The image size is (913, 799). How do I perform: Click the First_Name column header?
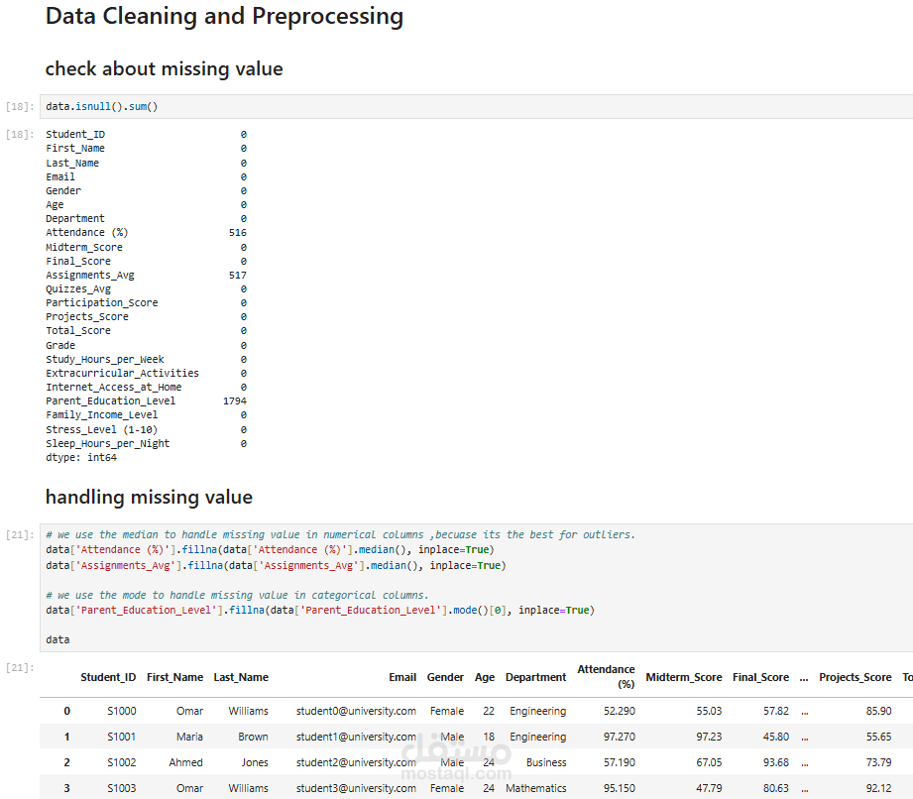tap(174, 678)
